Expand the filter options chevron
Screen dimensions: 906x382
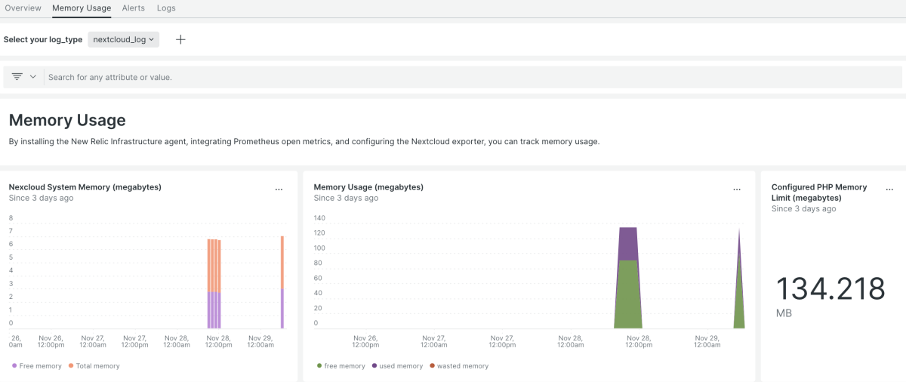click(x=33, y=77)
